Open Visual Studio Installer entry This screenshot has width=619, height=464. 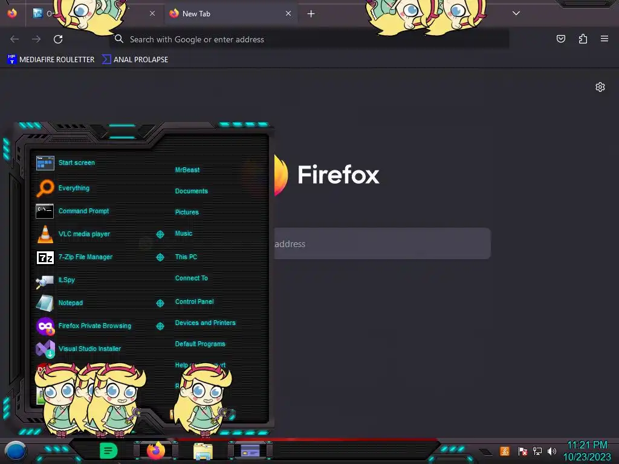click(x=89, y=349)
